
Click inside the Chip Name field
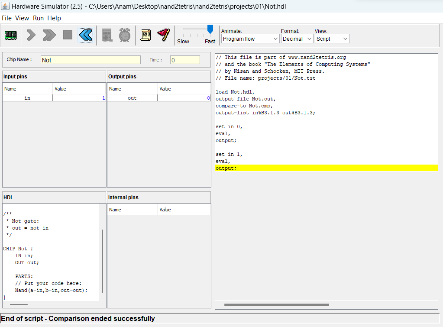click(91, 59)
